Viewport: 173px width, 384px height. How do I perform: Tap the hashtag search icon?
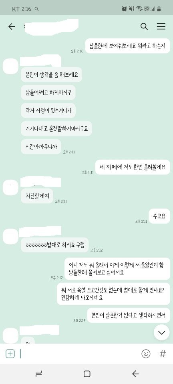[x=163, y=354]
